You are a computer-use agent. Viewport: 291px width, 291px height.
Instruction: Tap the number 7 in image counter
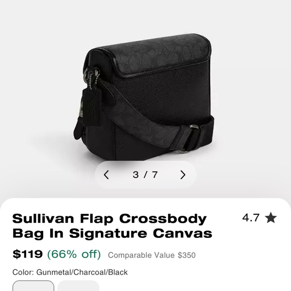[x=155, y=175]
